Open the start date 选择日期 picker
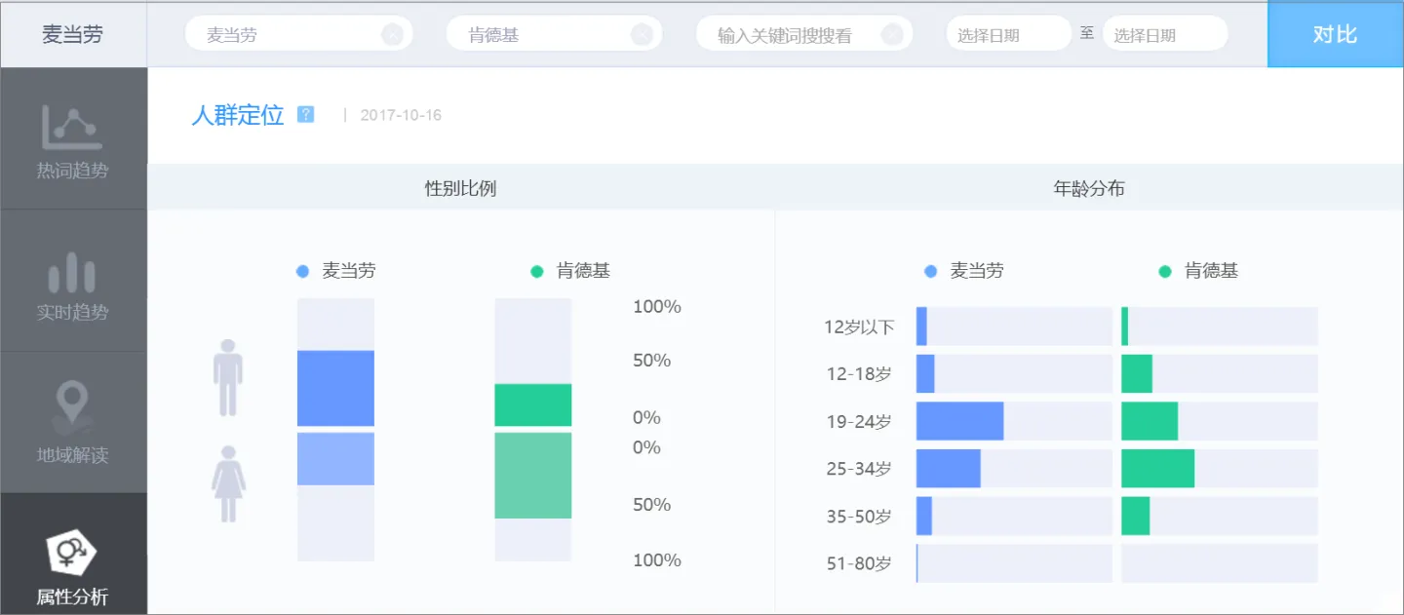1404x615 pixels. click(x=1008, y=35)
